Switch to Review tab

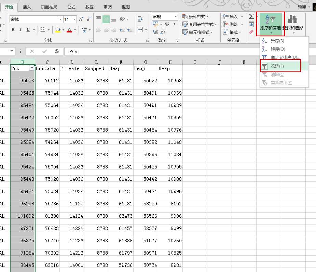(x=107, y=7)
